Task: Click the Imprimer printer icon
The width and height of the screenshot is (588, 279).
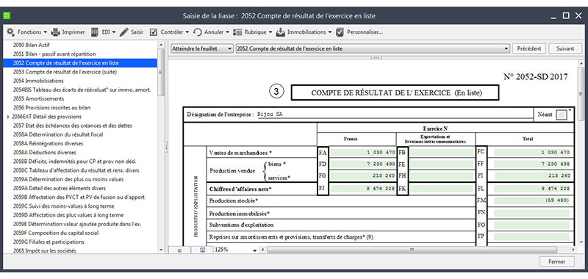Action: (56, 32)
